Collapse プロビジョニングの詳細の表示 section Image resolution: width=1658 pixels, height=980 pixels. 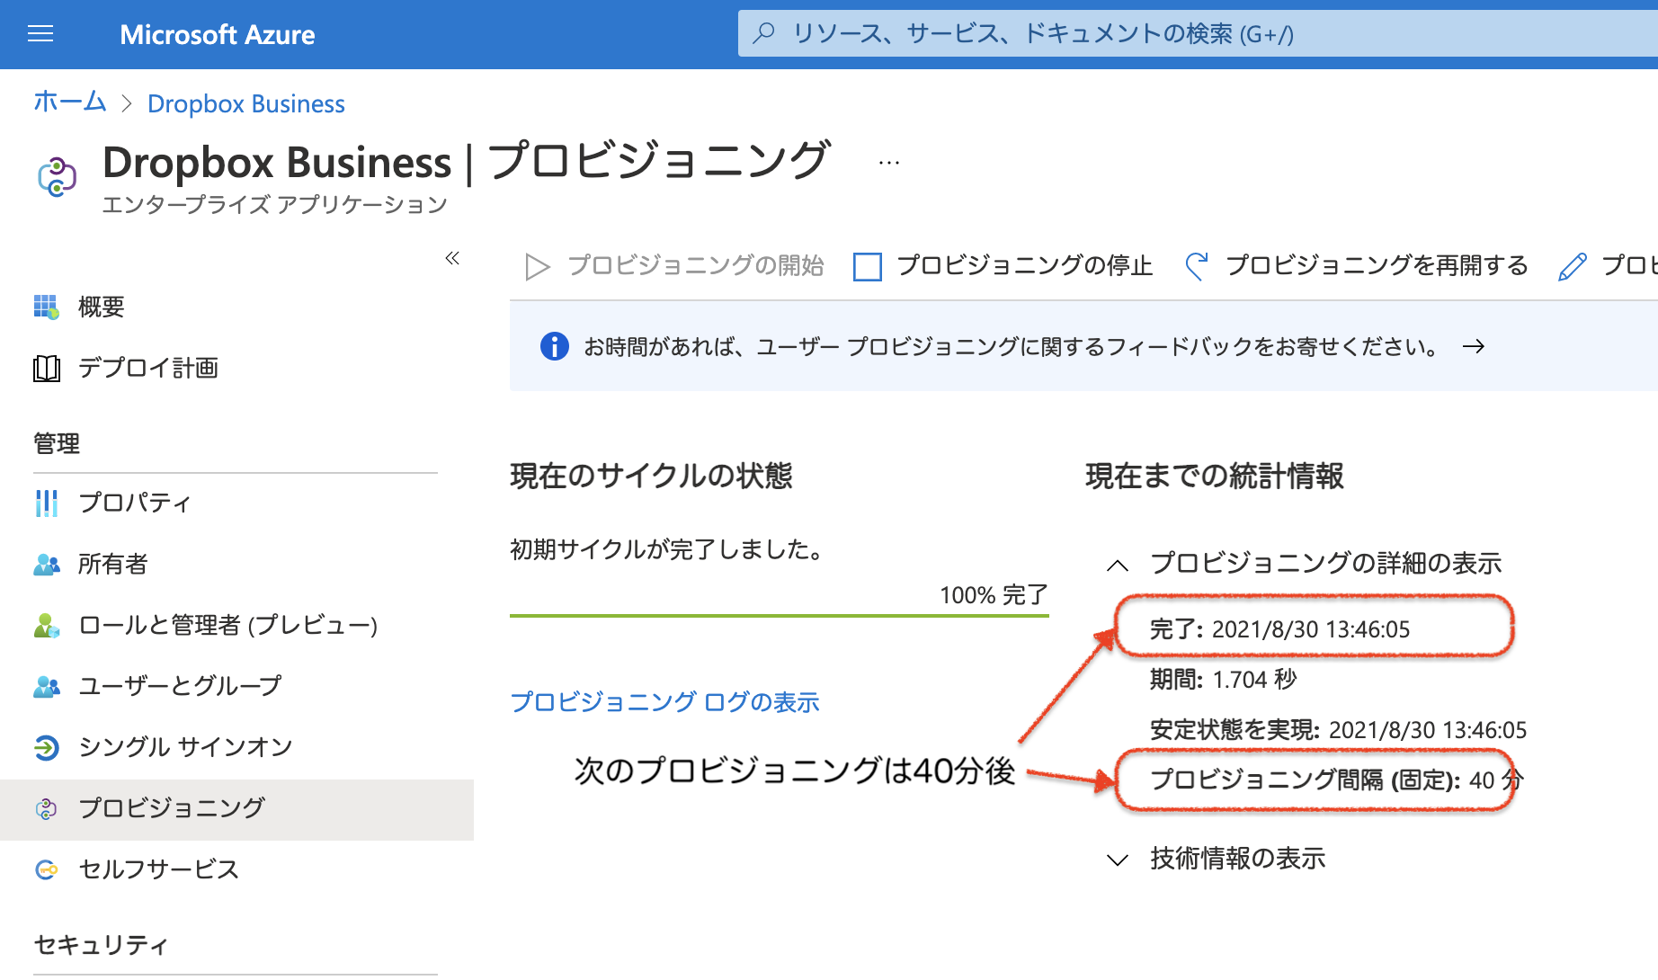pos(1305,564)
